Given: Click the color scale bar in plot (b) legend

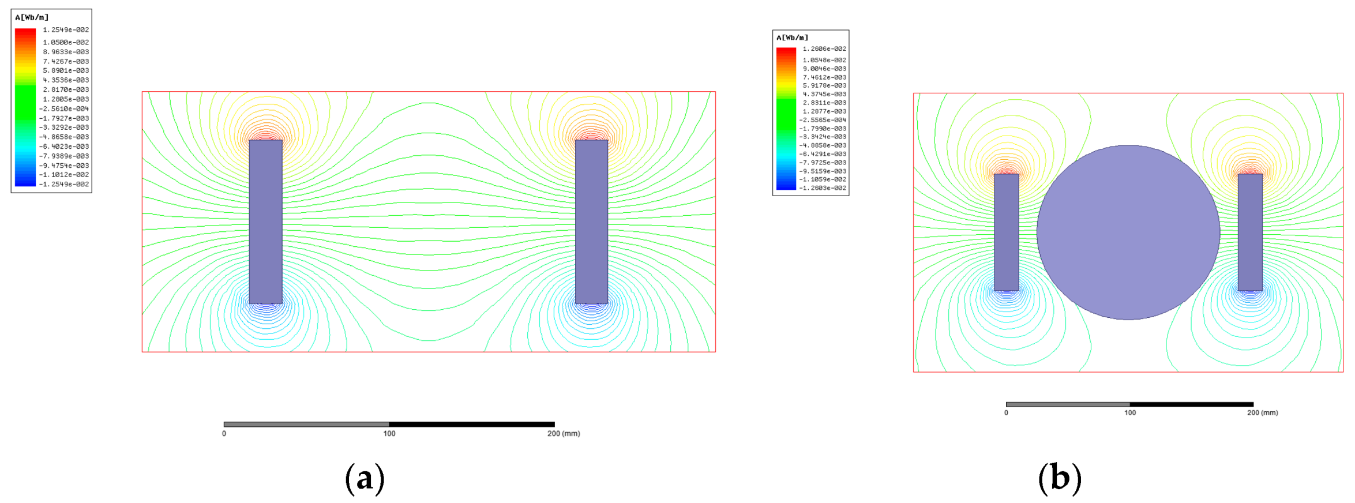Looking at the screenshot, I should 786,119.
